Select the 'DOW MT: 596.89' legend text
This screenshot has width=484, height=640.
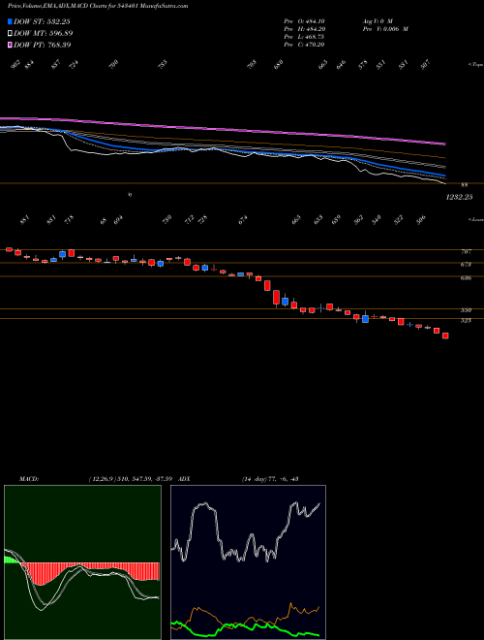coord(44,33)
